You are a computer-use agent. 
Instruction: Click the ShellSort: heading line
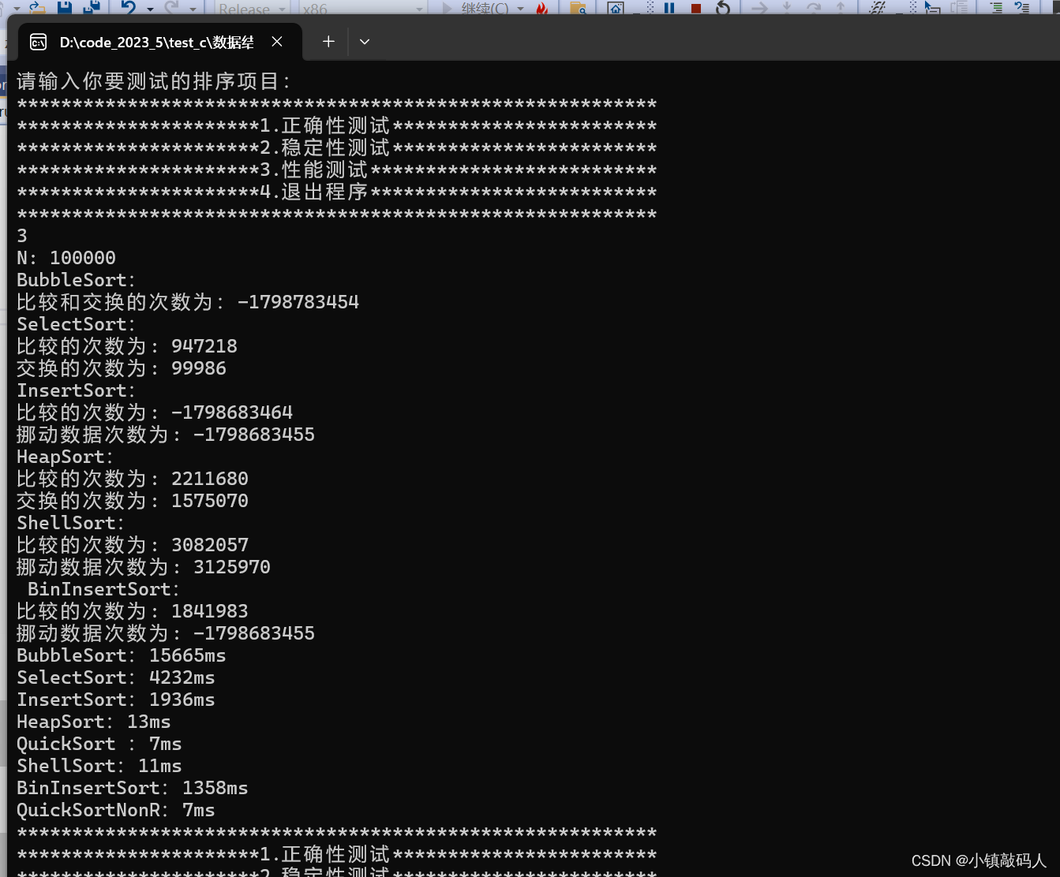[x=71, y=523]
